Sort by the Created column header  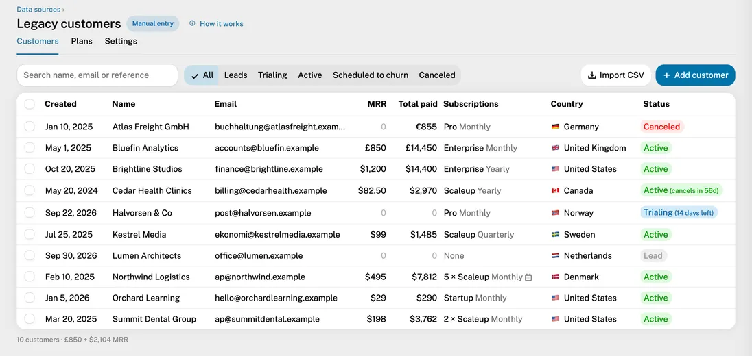click(x=60, y=104)
